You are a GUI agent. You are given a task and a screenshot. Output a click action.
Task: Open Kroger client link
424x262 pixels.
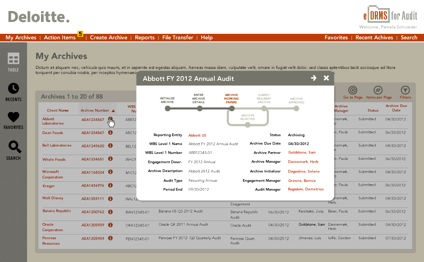point(49,186)
